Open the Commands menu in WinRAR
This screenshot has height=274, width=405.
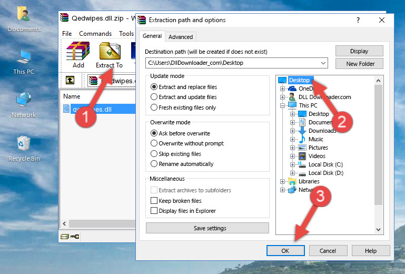tap(95, 34)
